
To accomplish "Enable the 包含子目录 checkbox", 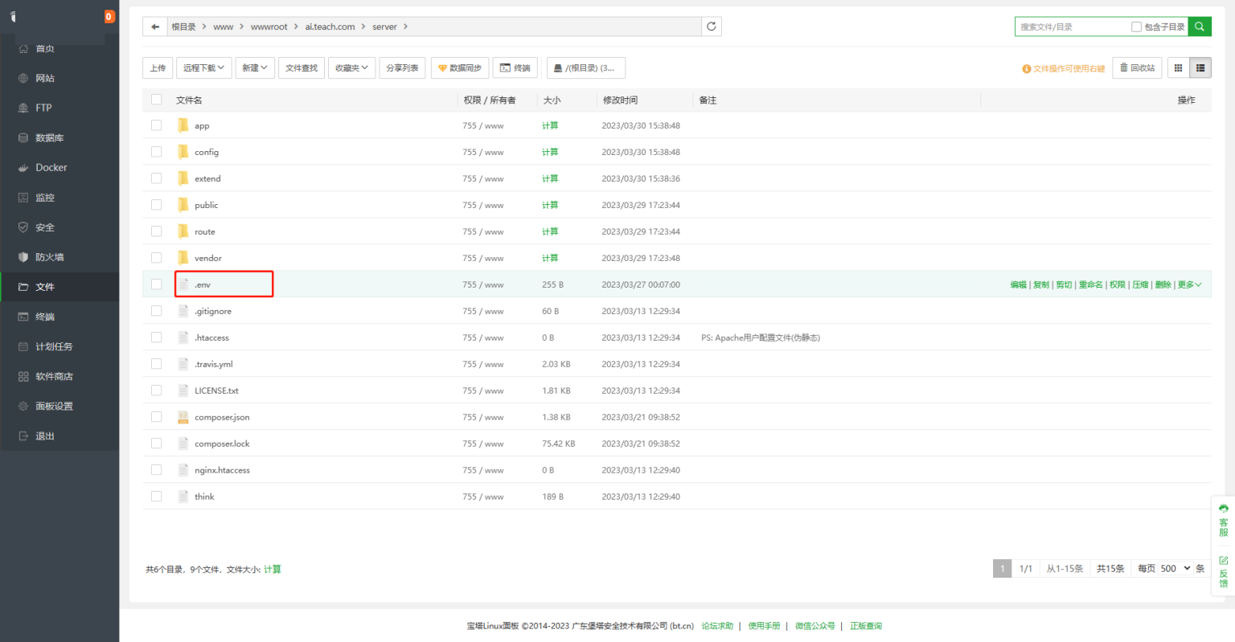I will click(x=1136, y=27).
